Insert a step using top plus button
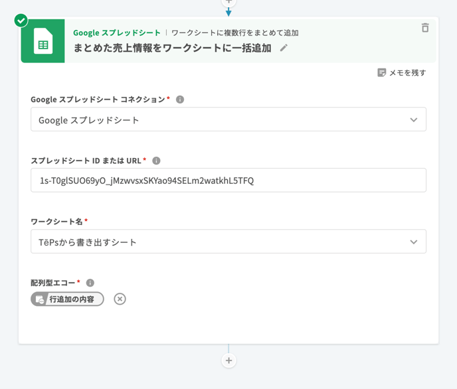 tap(228, 2)
